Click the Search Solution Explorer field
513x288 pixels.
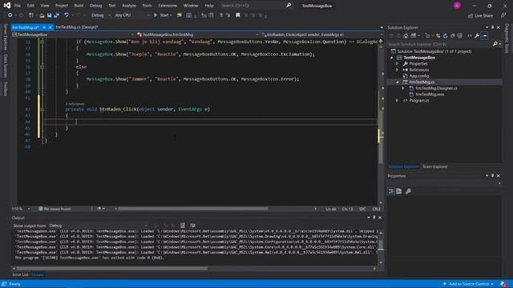[x=439, y=44]
